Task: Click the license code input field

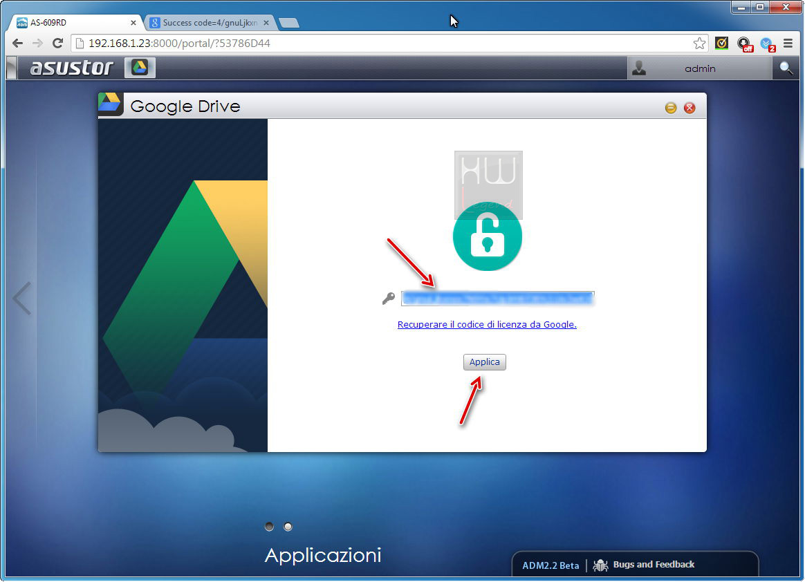Action: (497, 298)
